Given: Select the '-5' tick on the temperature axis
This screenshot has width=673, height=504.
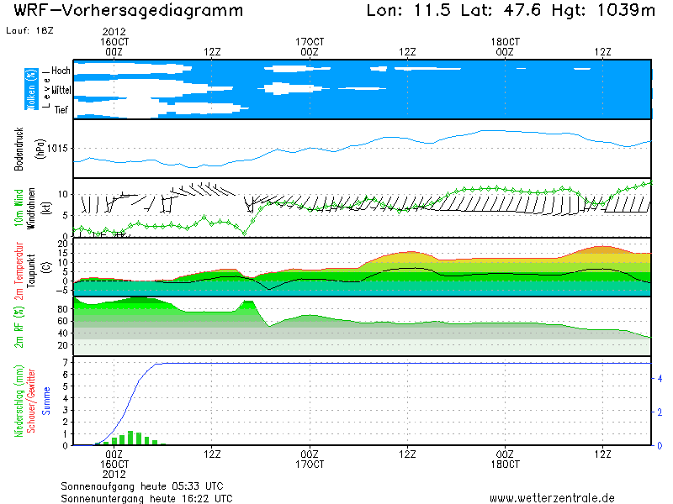Looking at the screenshot, I should tap(61, 290).
